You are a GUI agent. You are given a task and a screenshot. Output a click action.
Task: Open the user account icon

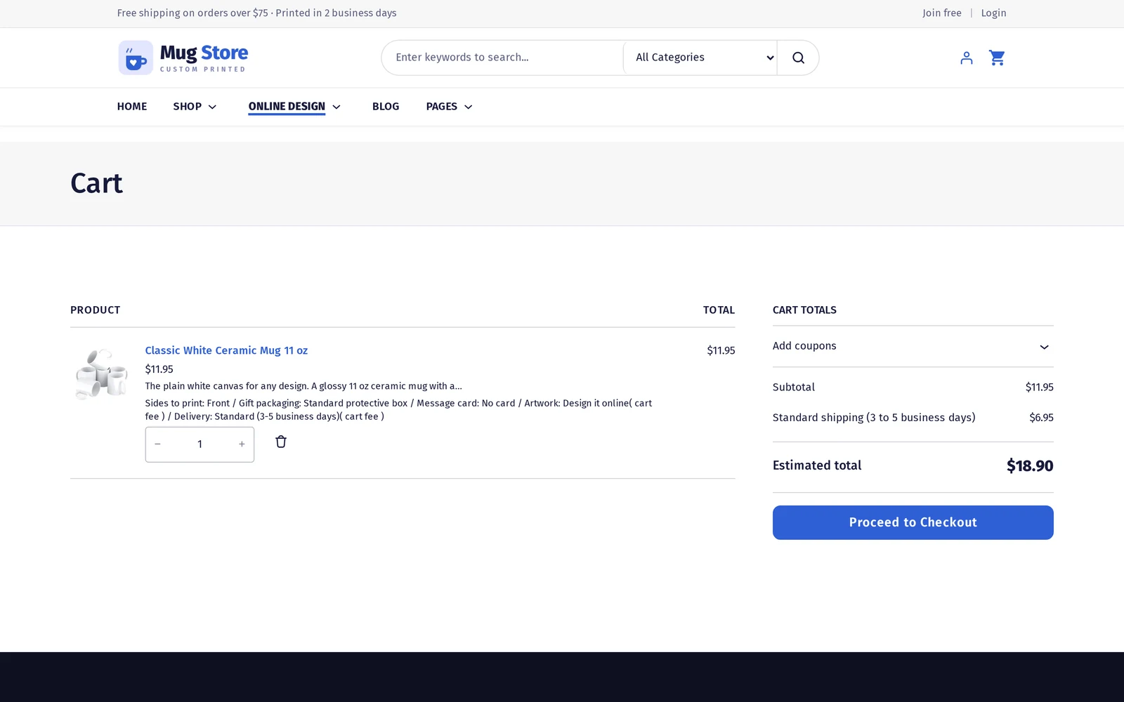967,58
